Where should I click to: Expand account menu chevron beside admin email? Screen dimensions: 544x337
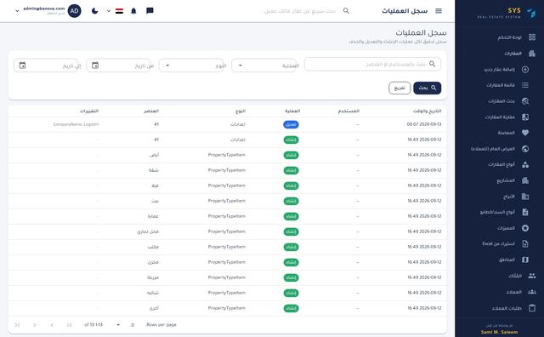click(x=17, y=11)
